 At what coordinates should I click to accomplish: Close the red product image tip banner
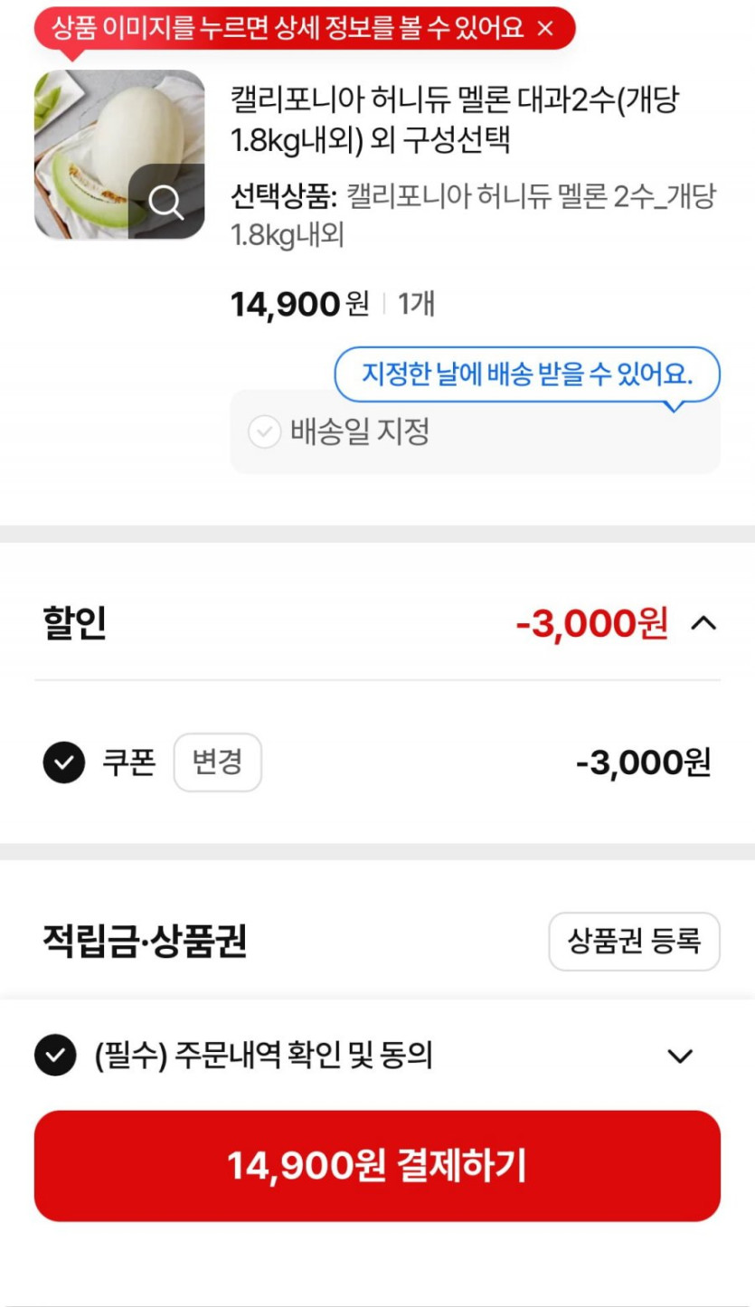pyautogui.click(x=545, y=29)
